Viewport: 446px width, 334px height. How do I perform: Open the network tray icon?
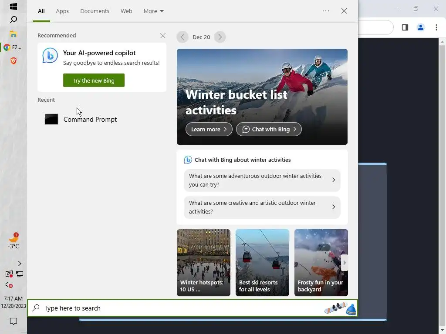click(x=20, y=274)
